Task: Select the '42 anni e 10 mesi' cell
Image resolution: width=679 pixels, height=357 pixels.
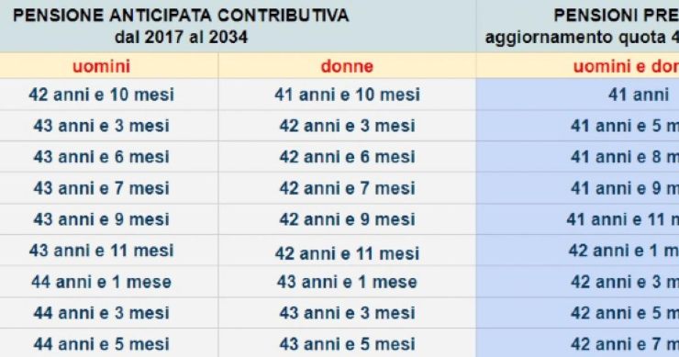Action: point(101,95)
